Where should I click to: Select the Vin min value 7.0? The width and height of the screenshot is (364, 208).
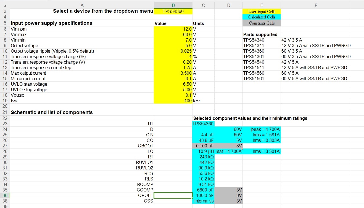pyautogui.click(x=173, y=40)
